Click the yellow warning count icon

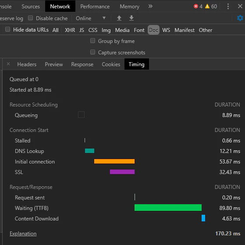click(x=207, y=6)
